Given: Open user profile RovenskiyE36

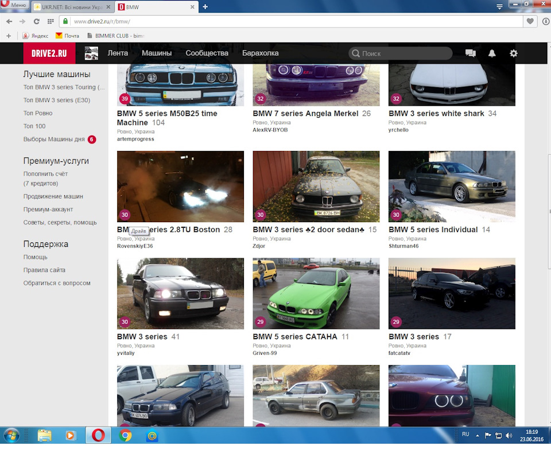Looking at the screenshot, I should tap(135, 246).
